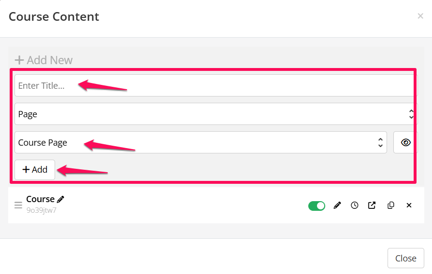Remove the Course item with X icon
Screen dimensions: 432x274
[409, 205]
